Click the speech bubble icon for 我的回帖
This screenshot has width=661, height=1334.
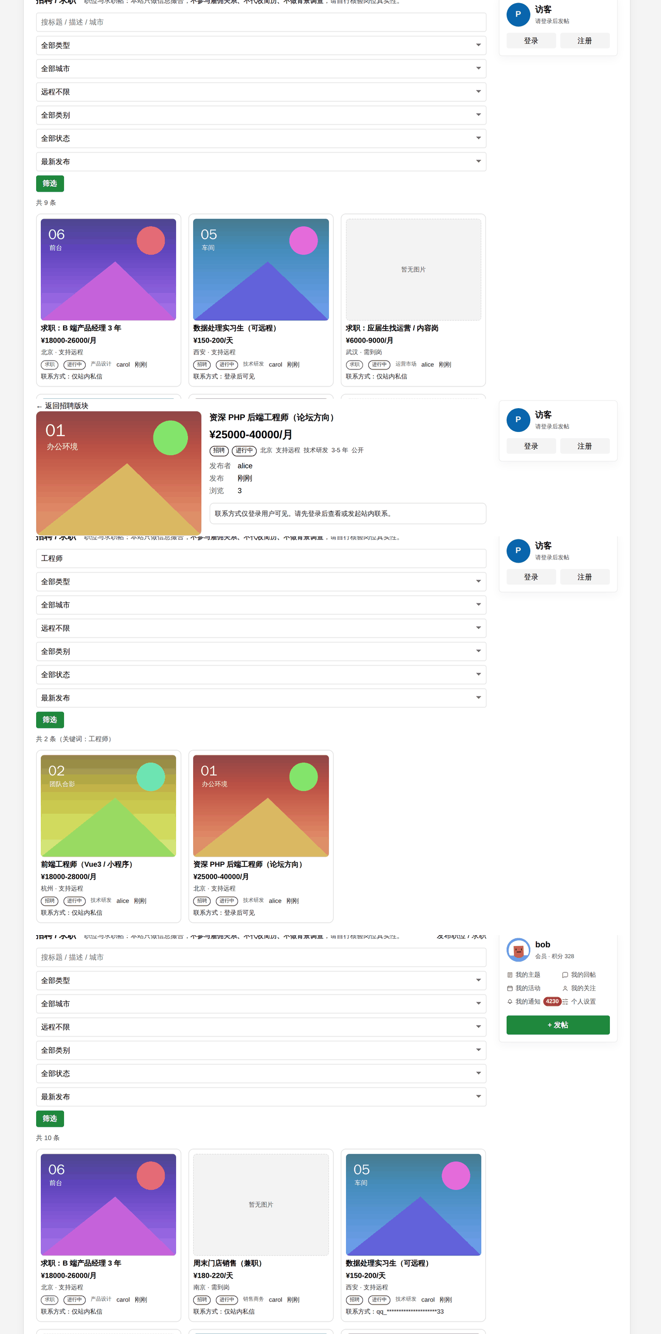pyautogui.click(x=565, y=974)
